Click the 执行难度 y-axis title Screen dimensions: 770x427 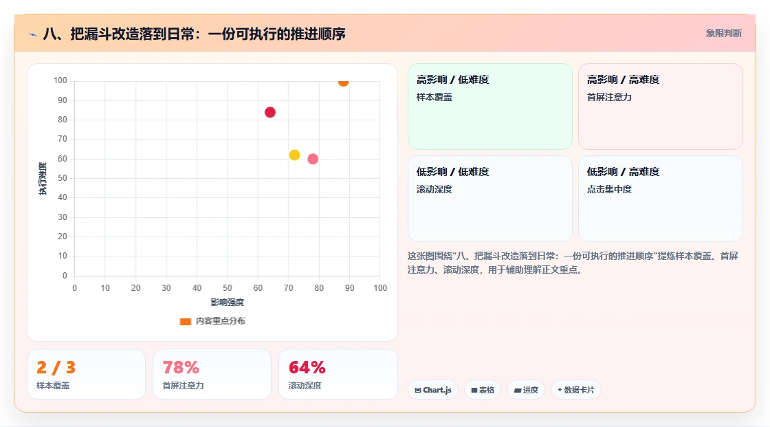pos(43,179)
